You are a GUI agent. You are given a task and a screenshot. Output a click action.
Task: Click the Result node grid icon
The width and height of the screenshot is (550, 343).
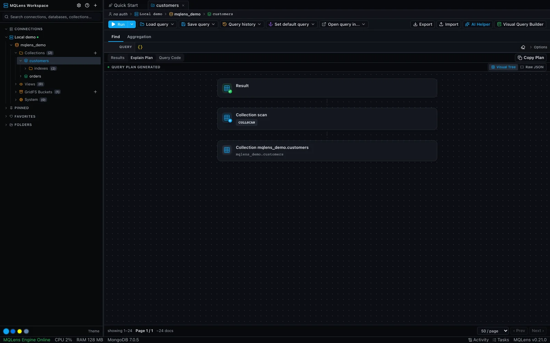click(227, 88)
